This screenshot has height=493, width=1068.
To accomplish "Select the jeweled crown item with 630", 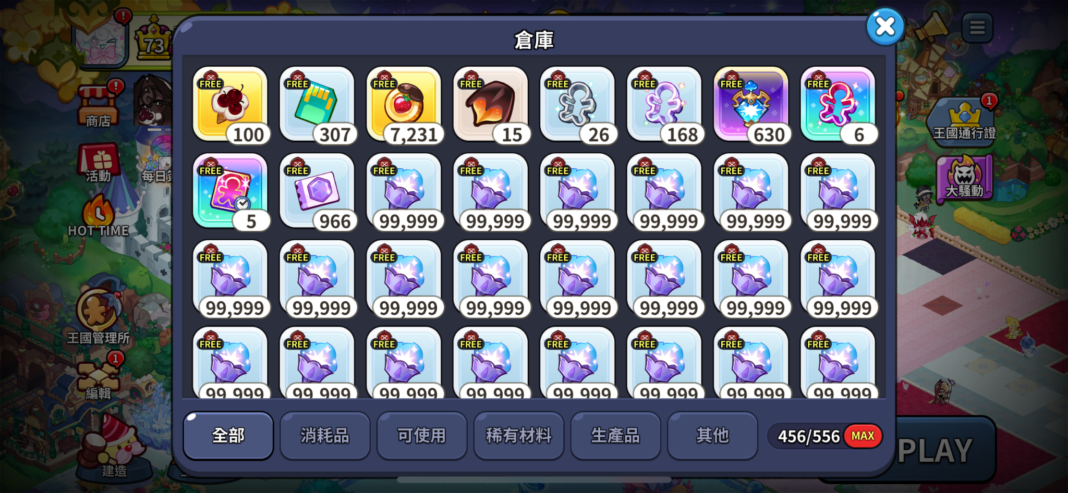I will [x=751, y=104].
